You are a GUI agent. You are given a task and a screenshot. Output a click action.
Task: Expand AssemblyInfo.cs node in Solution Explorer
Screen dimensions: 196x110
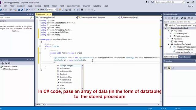[171, 33]
